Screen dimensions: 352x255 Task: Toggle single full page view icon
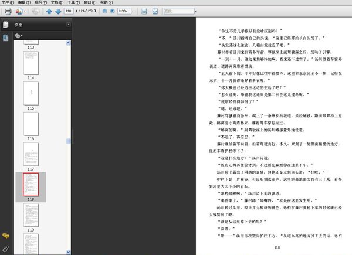click(154, 11)
